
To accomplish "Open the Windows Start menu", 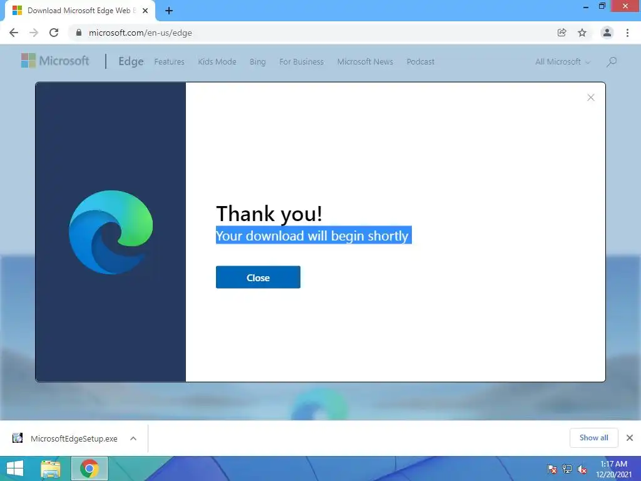I will [15, 468].
